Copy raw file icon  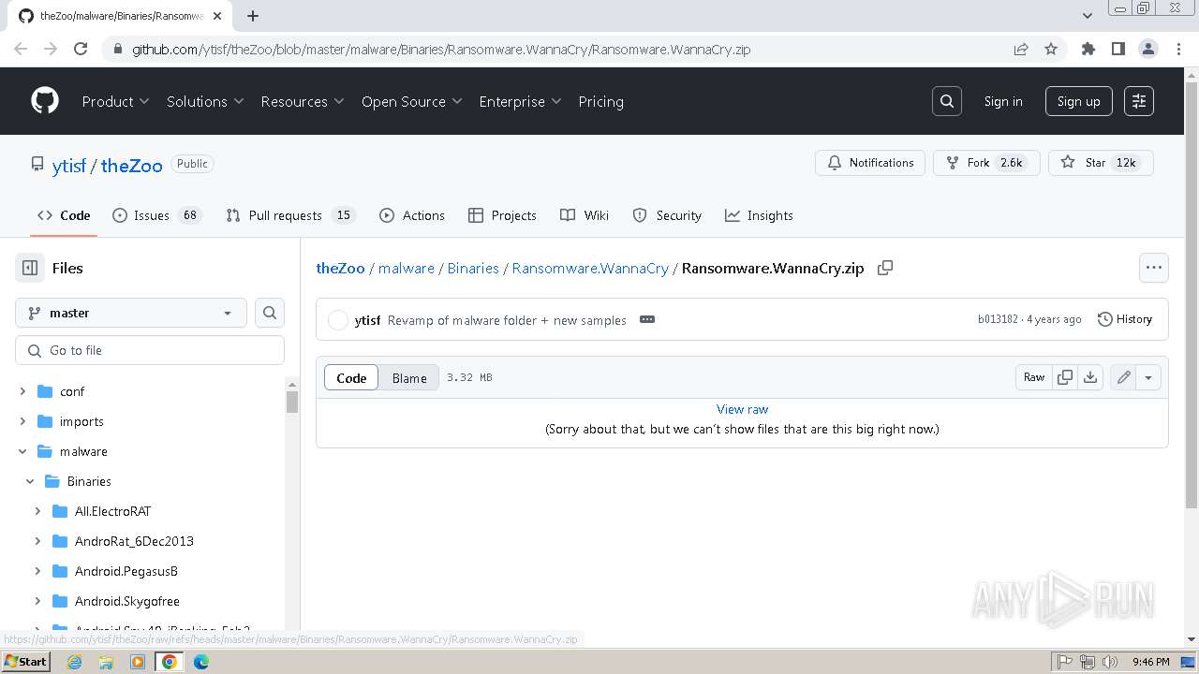pyautogui.click(x=1065, y=377)
